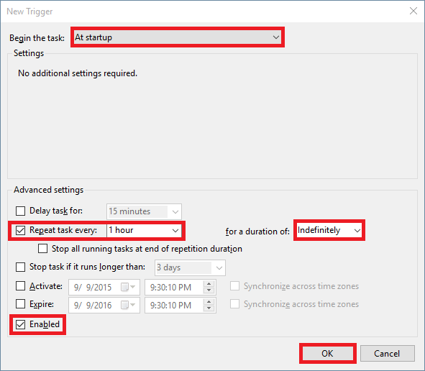Uncheck the Repeat task every checkbox
The image size is (425, 371).
[21, 230]
